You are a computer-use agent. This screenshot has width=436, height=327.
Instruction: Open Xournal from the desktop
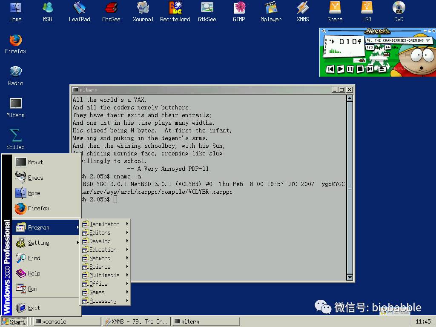(x=143, y=8)
